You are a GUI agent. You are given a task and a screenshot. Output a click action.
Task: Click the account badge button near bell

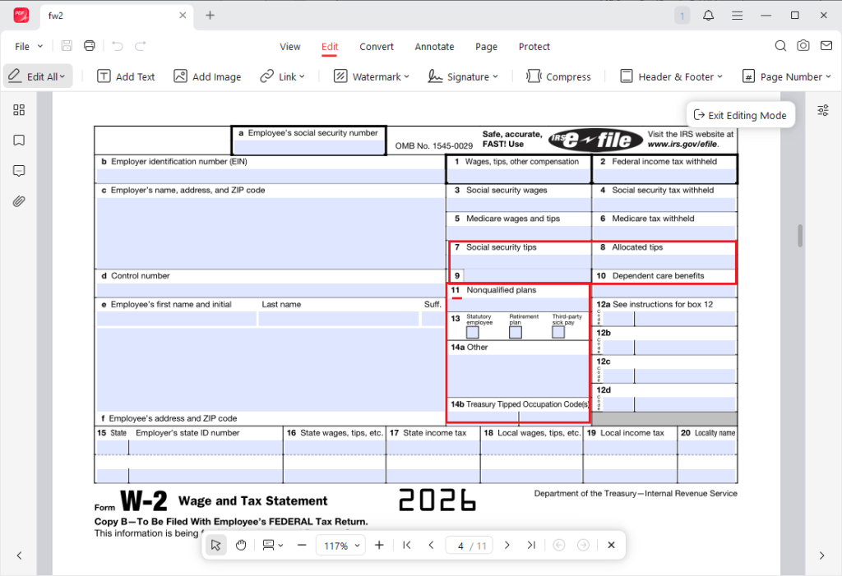pos(682,16)
